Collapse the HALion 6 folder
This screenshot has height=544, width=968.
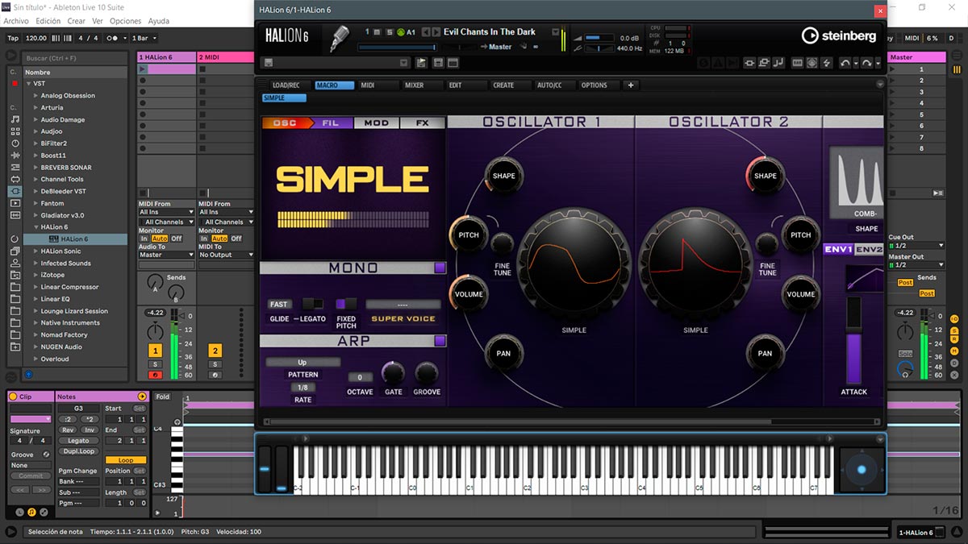point(36,227)
